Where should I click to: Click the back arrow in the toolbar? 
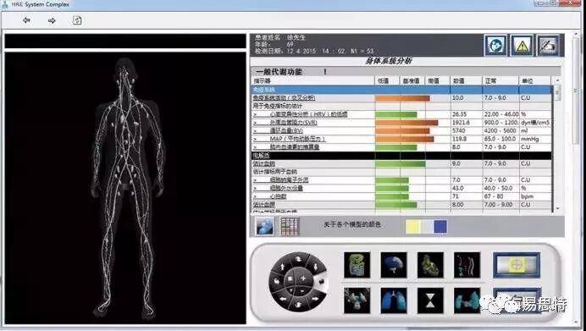click(x=26, y=20)
